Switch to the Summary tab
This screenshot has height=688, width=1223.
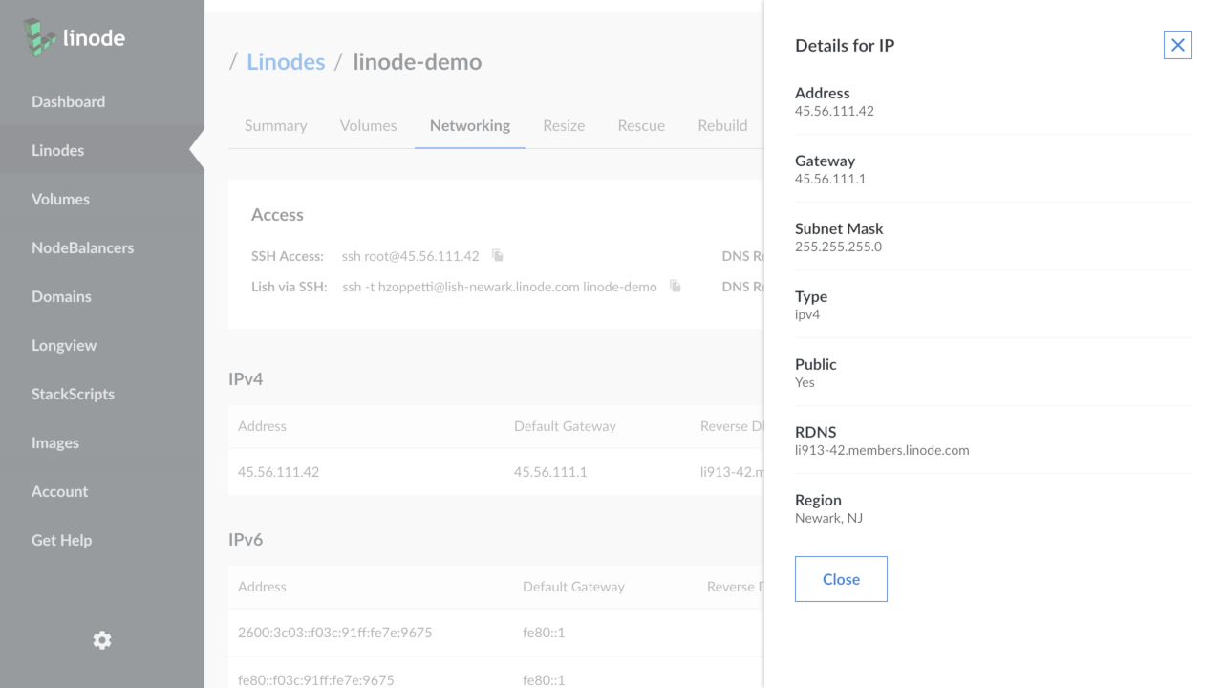coord(275,125)
